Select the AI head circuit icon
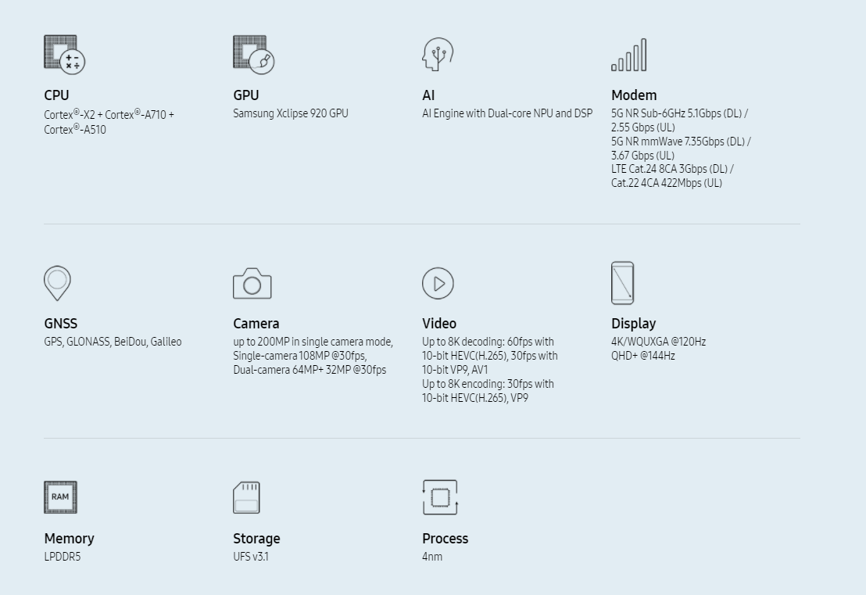Image resolution: width=866 pixels, height=595 pixels. point(438,54)
